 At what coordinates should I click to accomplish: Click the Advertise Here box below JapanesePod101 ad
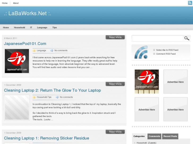click(x=147, y=109)
